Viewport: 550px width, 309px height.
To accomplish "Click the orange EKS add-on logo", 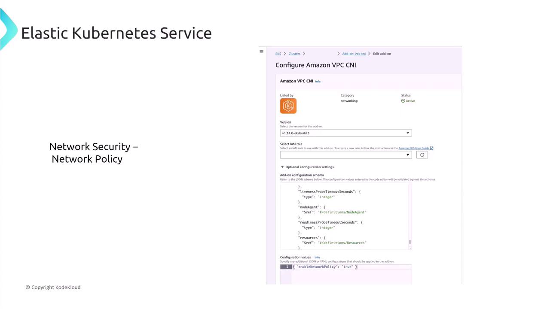I will (288, 106).
